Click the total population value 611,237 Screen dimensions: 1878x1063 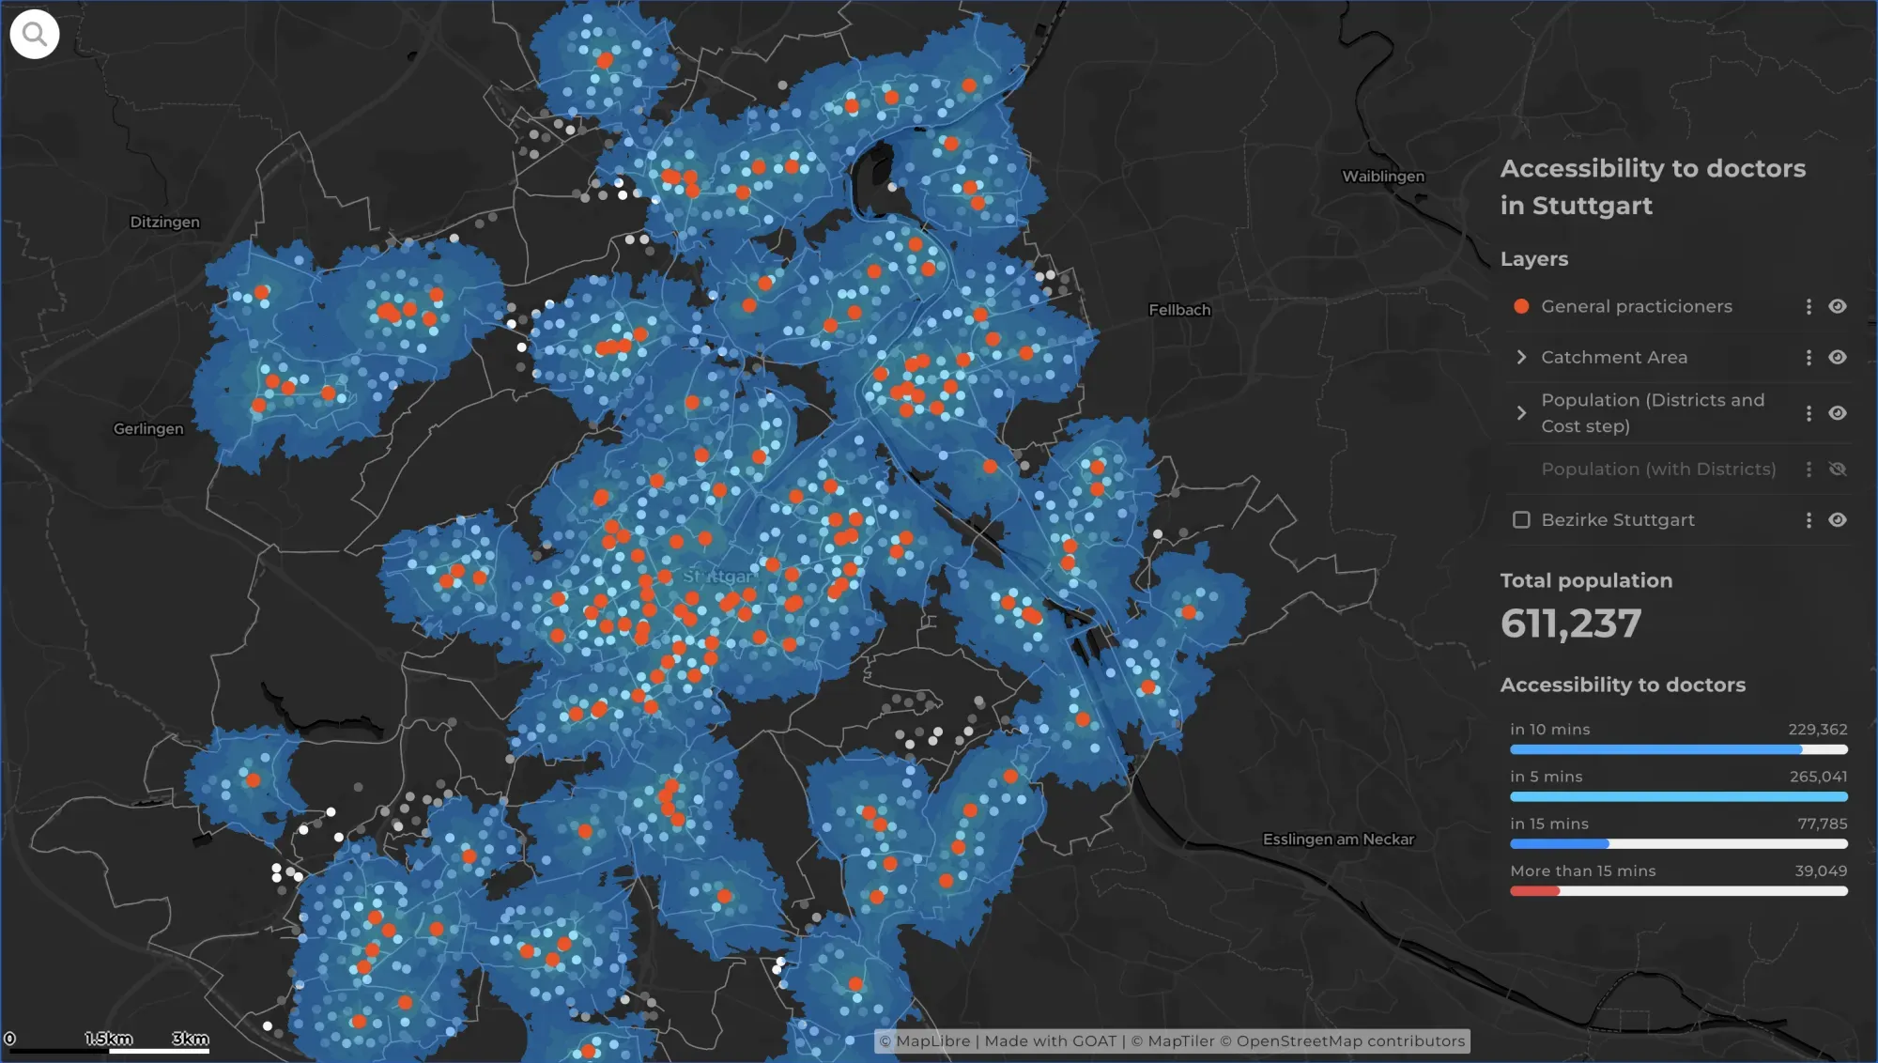pos(1571,624)
